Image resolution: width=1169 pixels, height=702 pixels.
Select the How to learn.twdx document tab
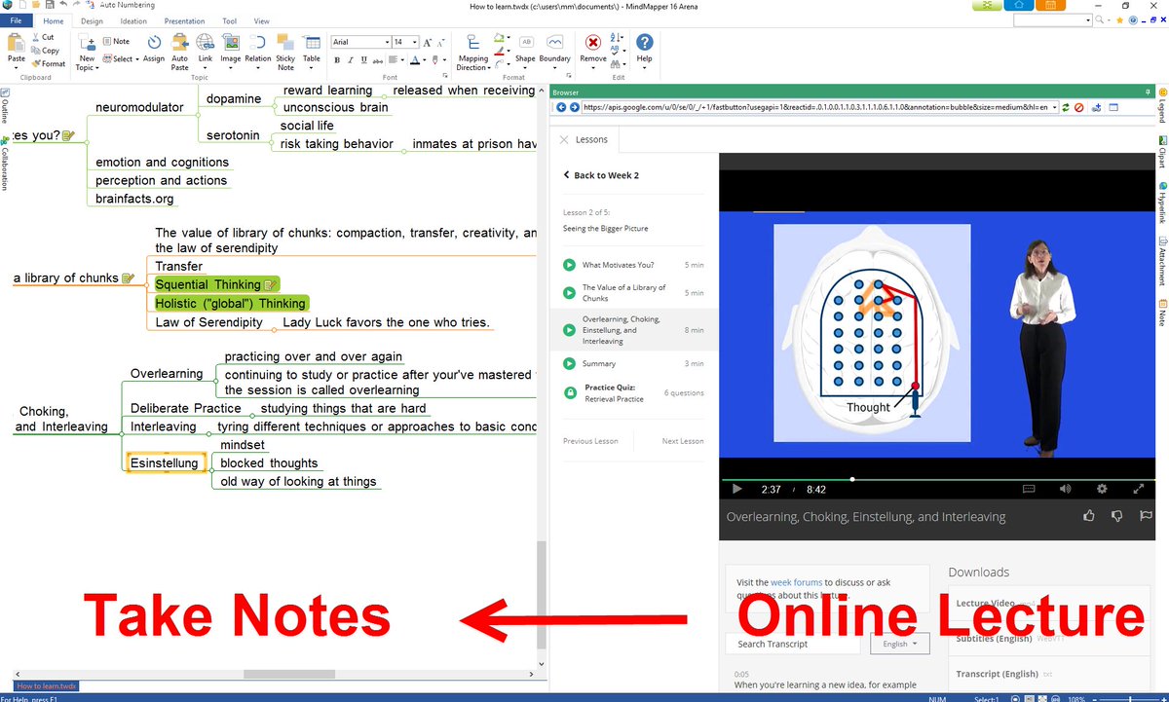[x=46, y=686]
